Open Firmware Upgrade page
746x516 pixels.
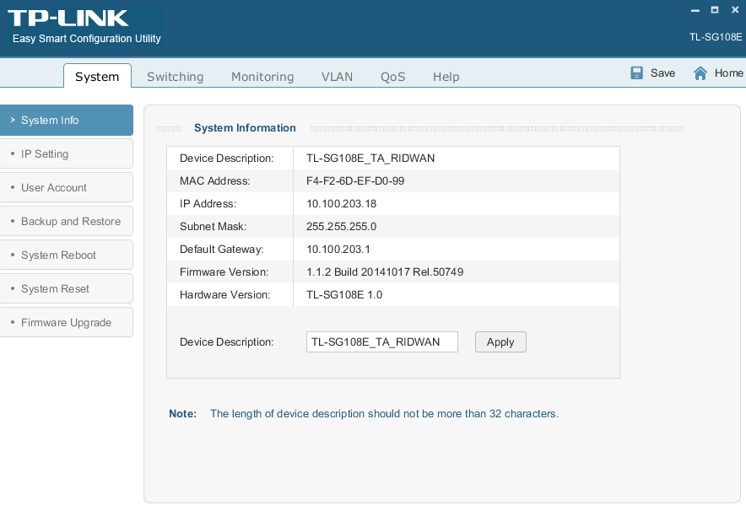pos(66,323)
